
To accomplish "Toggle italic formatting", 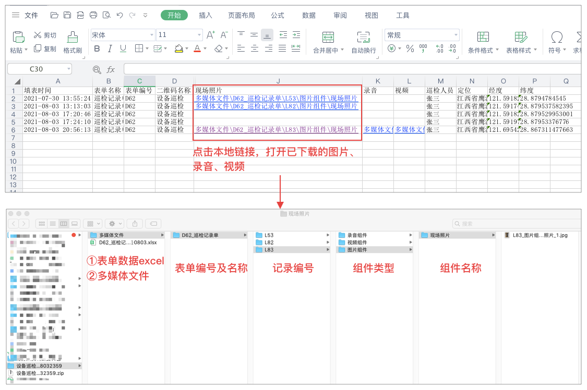I will click(110, 48).
